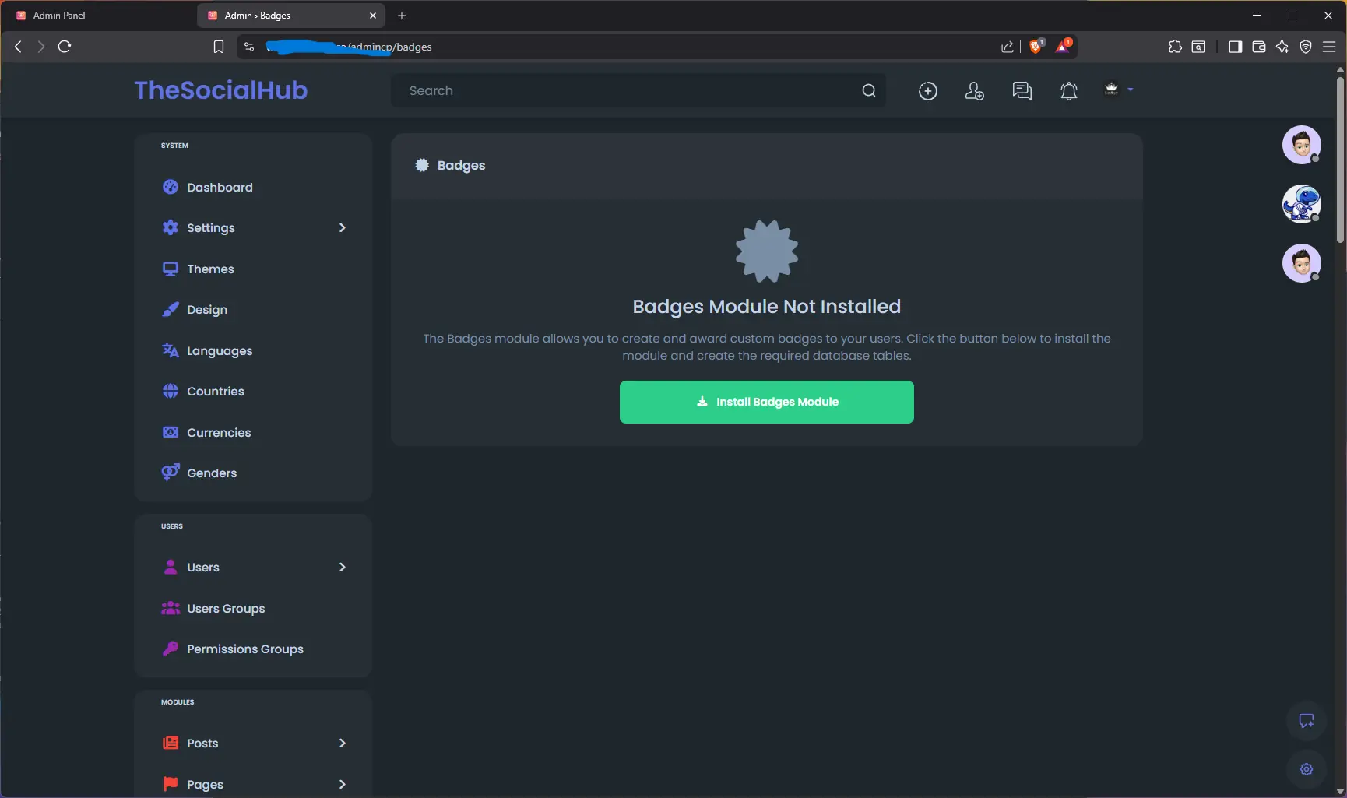Viewport: 1347px width, 798px height.
Task: Click the notifications bell icon
Action: [1068, 91]
